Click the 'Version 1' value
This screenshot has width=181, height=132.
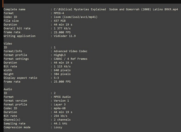[61, 101]
